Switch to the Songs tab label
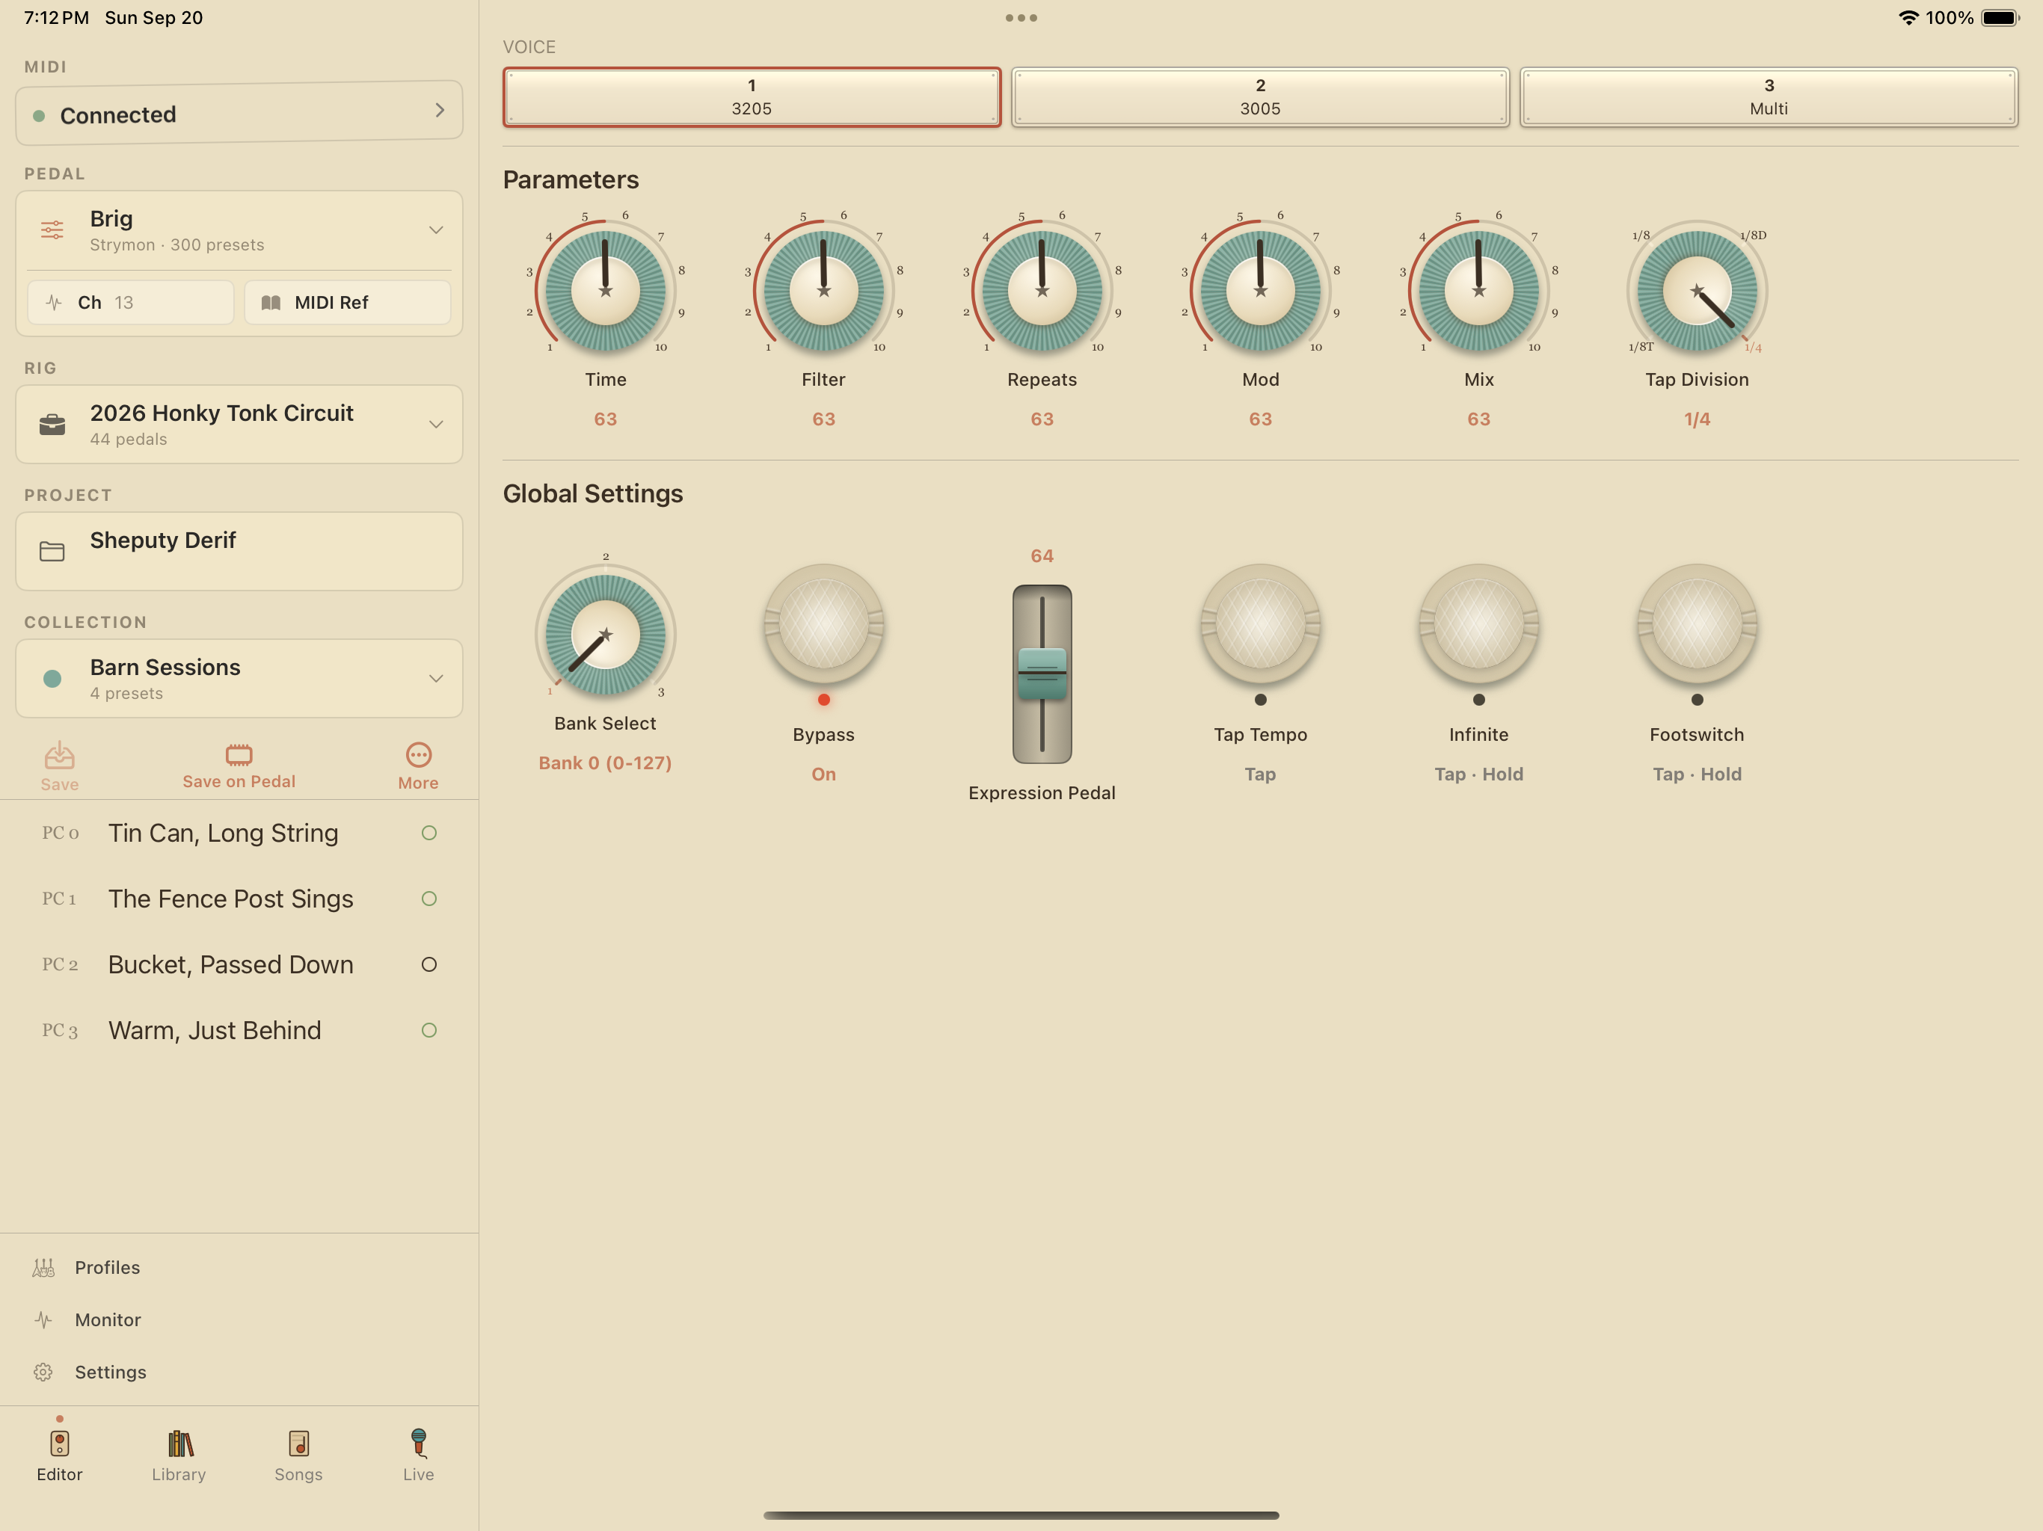This screenshot has width=2043, height=1531. tap(298, 1475)
